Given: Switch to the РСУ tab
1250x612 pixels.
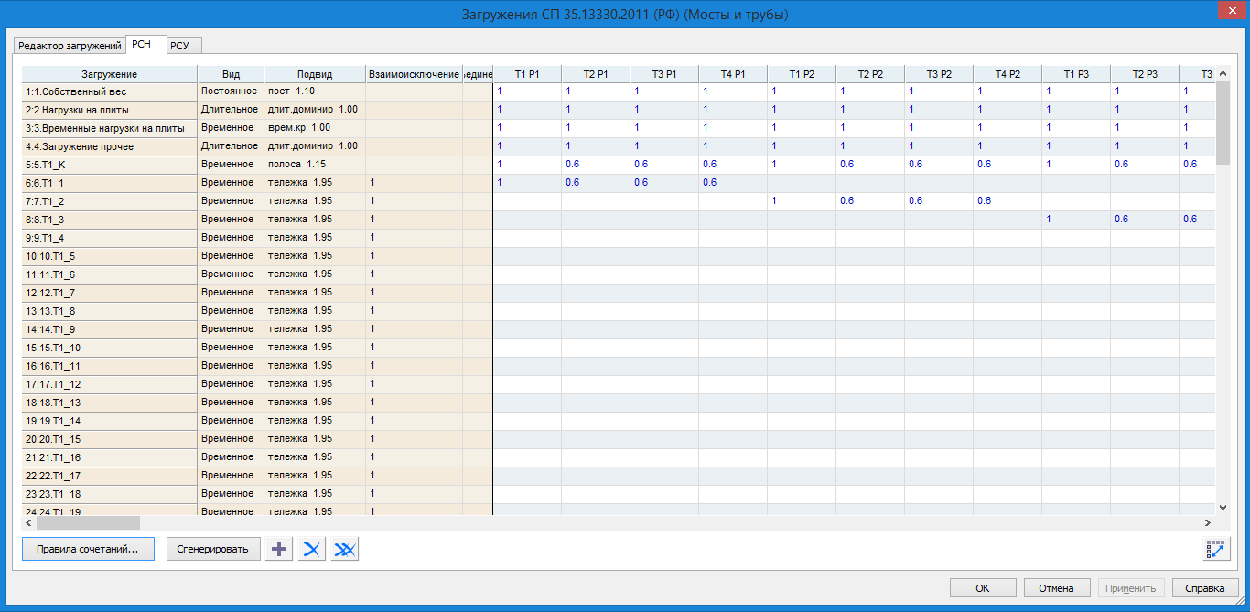Looking at the screenshot, I should 184,46.
